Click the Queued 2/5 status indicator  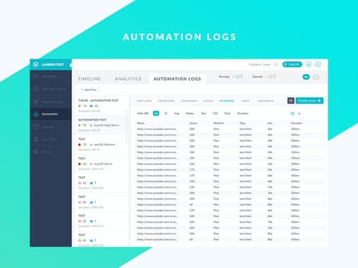coord(264,77)
